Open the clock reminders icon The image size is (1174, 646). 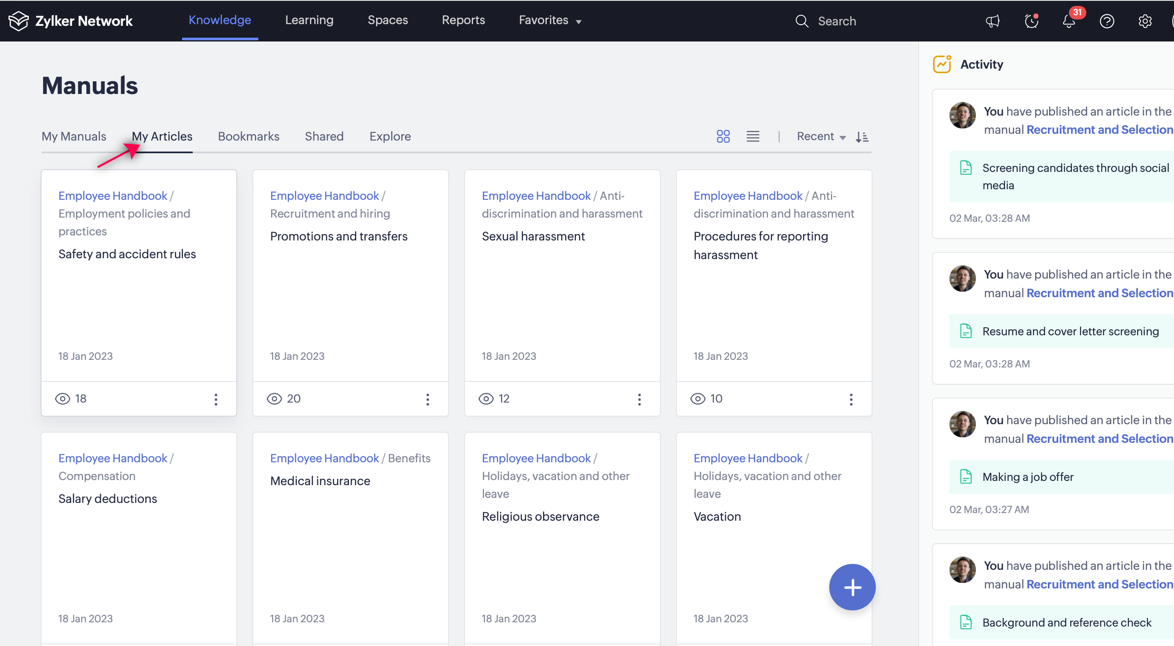(x=1031, y=21)
